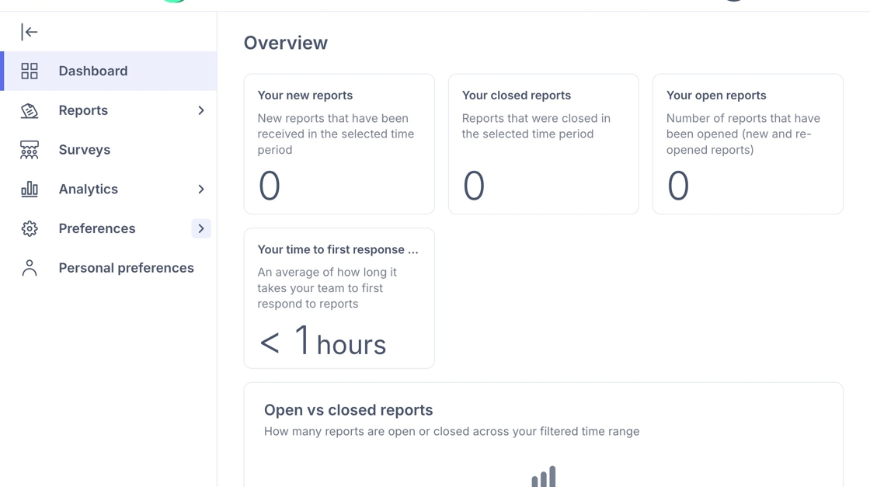Click the closed reports count value 0
Image resolution: width=870 pixels, height=487 pixels.
pos(474,186)
